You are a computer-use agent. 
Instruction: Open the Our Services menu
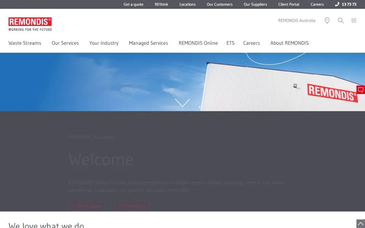click(65, 43)
